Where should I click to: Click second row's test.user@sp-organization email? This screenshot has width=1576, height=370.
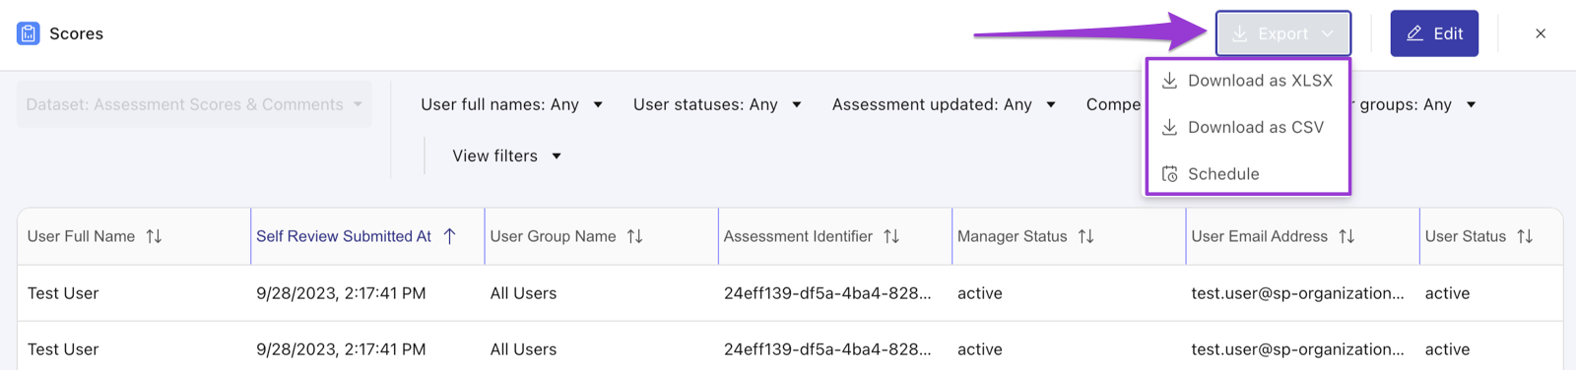[x=1297, y=349]
